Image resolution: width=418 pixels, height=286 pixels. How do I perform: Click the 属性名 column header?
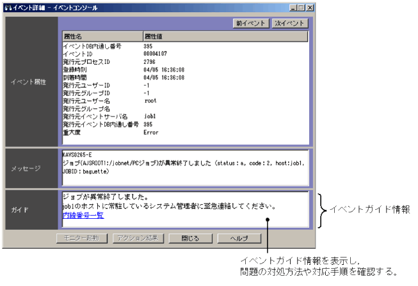click(x=102, y=36)
